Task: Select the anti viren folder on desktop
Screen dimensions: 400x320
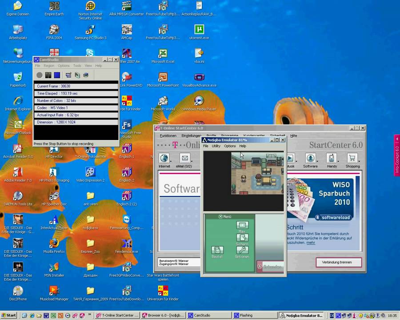Action: [90, 198]
